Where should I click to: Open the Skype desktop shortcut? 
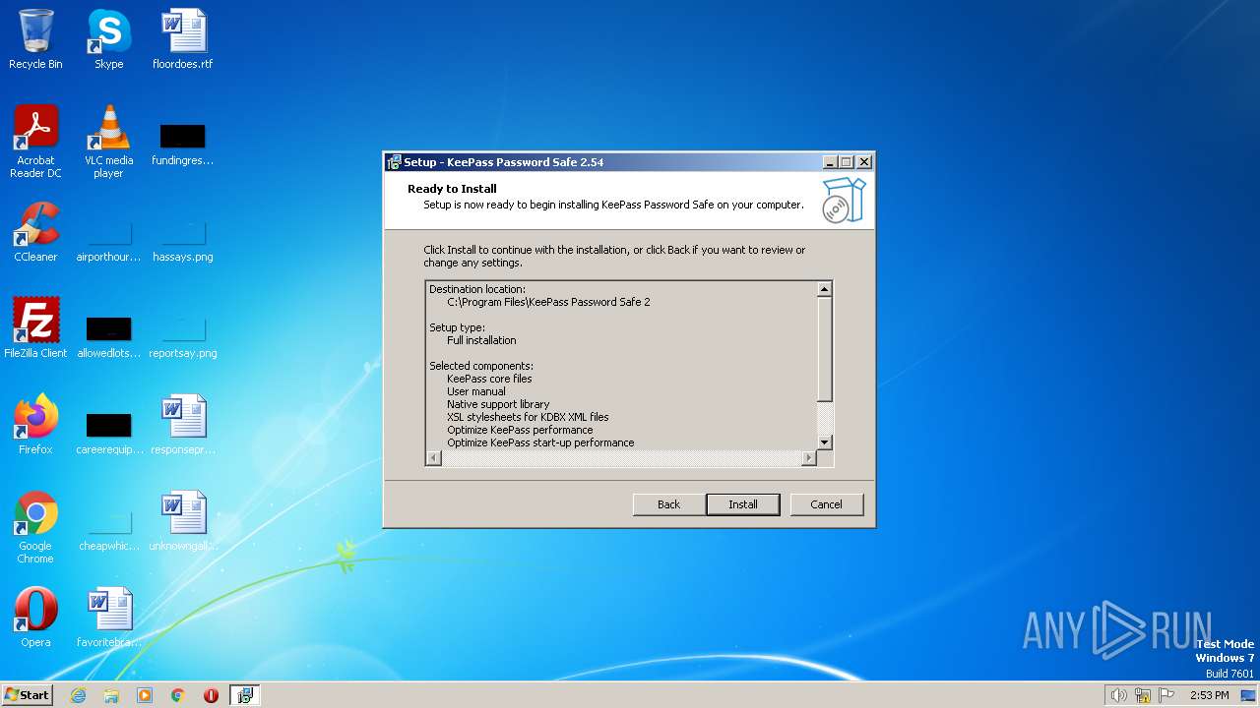coord(108,39)
